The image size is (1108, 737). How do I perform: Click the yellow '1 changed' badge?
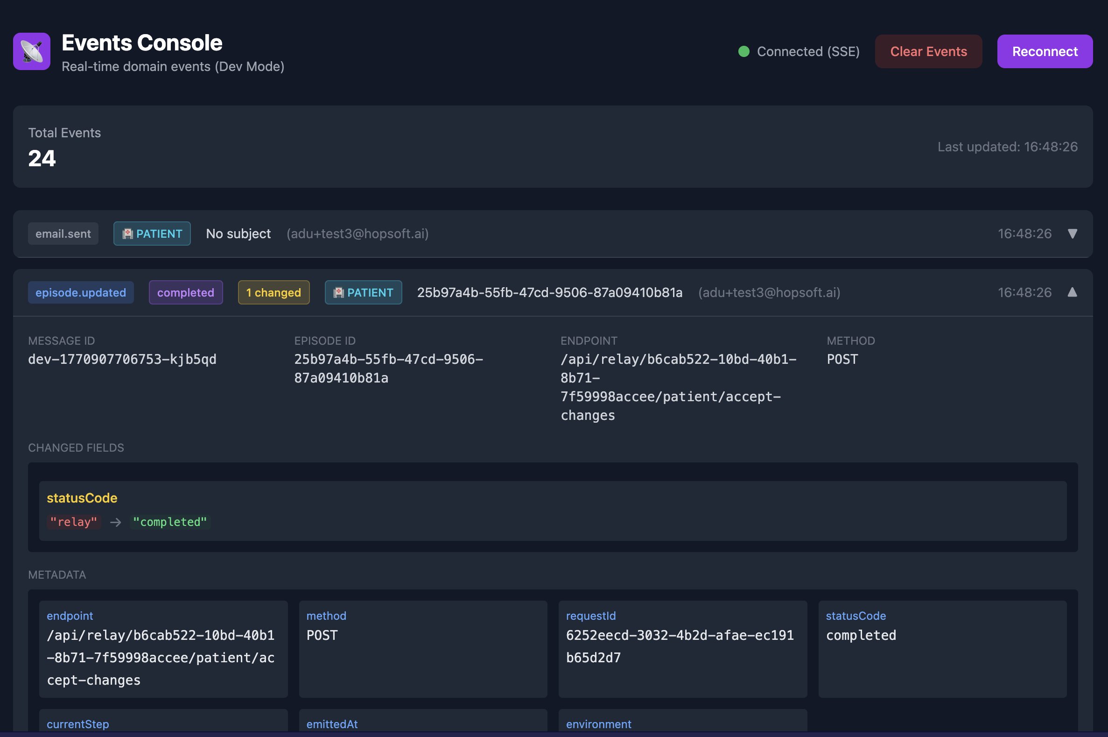pos(273,292)
